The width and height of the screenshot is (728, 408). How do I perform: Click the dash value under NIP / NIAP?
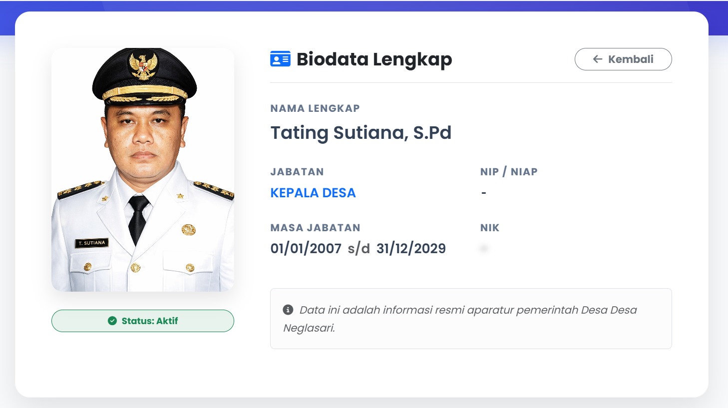point(484,193)
